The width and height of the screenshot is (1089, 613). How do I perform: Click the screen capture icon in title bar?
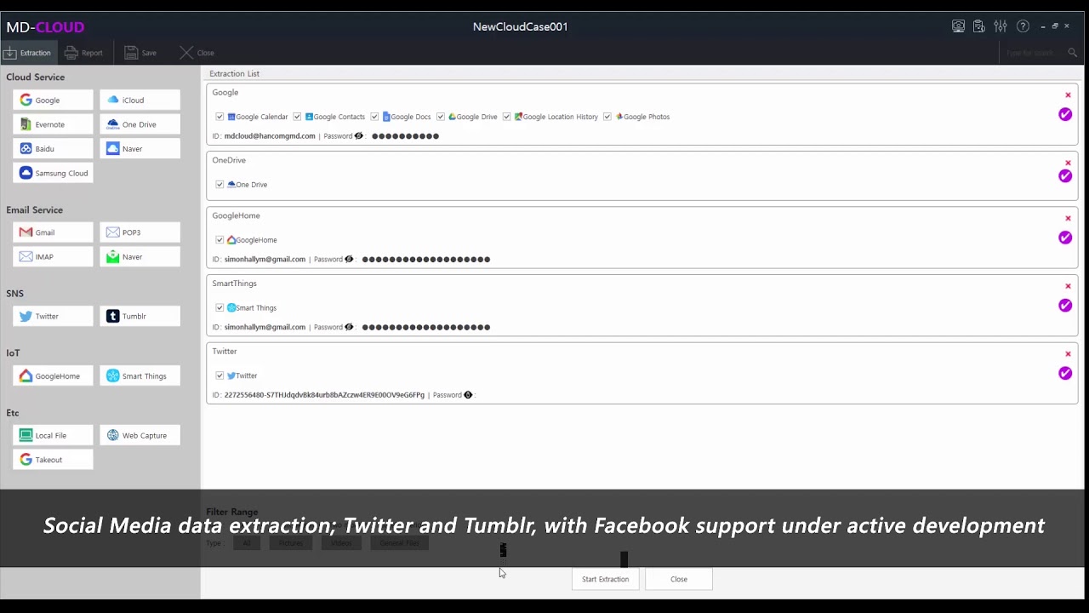pyautogui.click(x=958, y=26)
